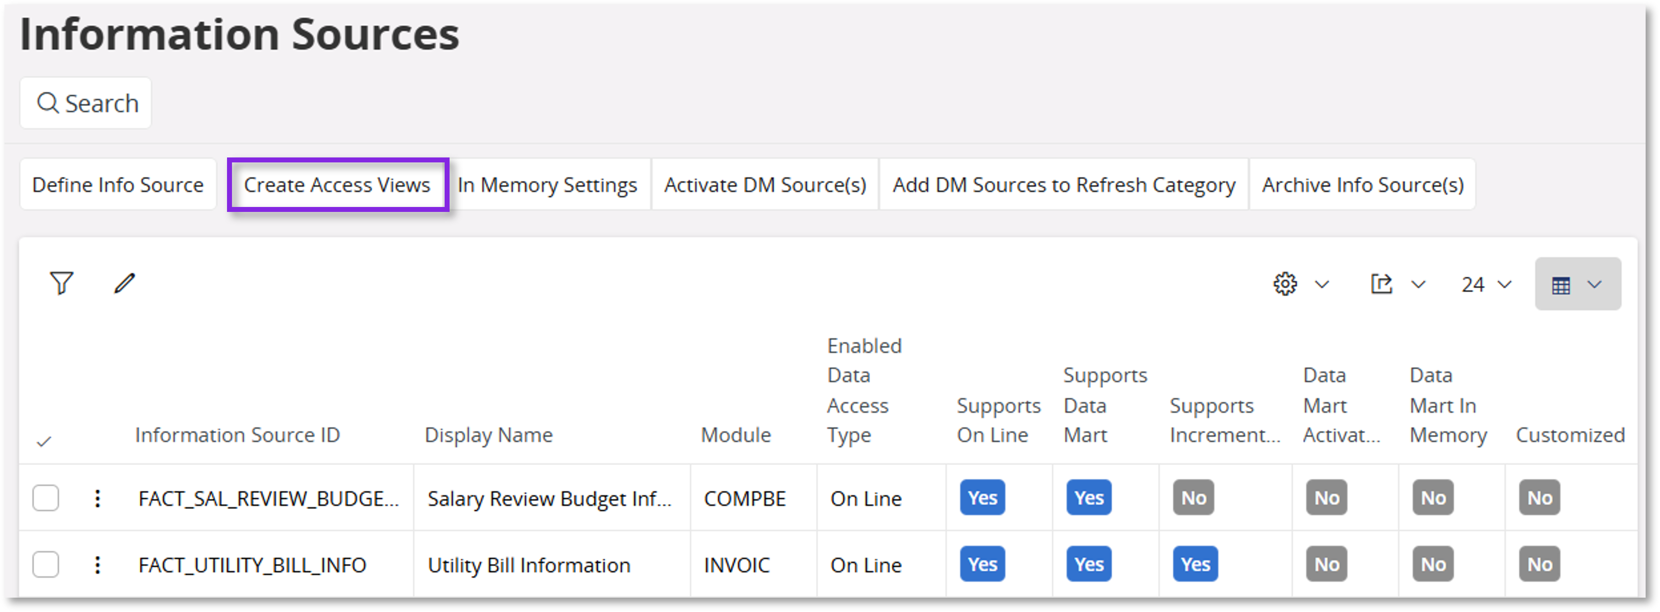Click Data Mart In Memory header
The width and height of the screenshot is (1660, 612).
coord(1448,406)
